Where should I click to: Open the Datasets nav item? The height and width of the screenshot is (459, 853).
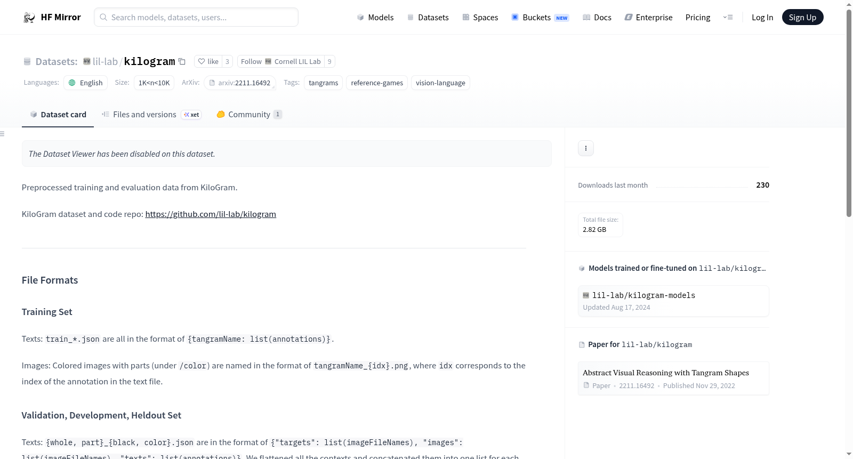point(428,18)
